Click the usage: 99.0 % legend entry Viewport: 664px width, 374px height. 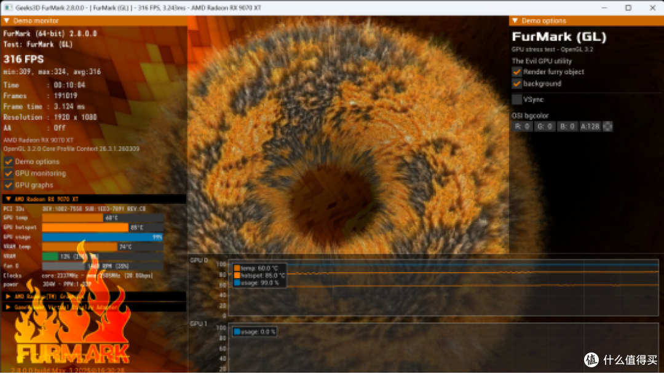(x=256, y=283)
